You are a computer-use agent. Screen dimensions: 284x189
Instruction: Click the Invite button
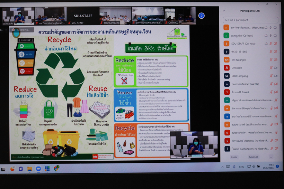(x=234, y=157)
